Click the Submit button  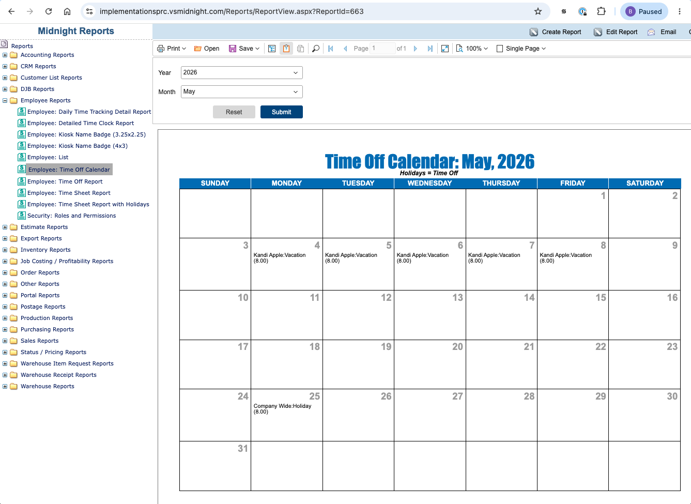tap(282, 112)
